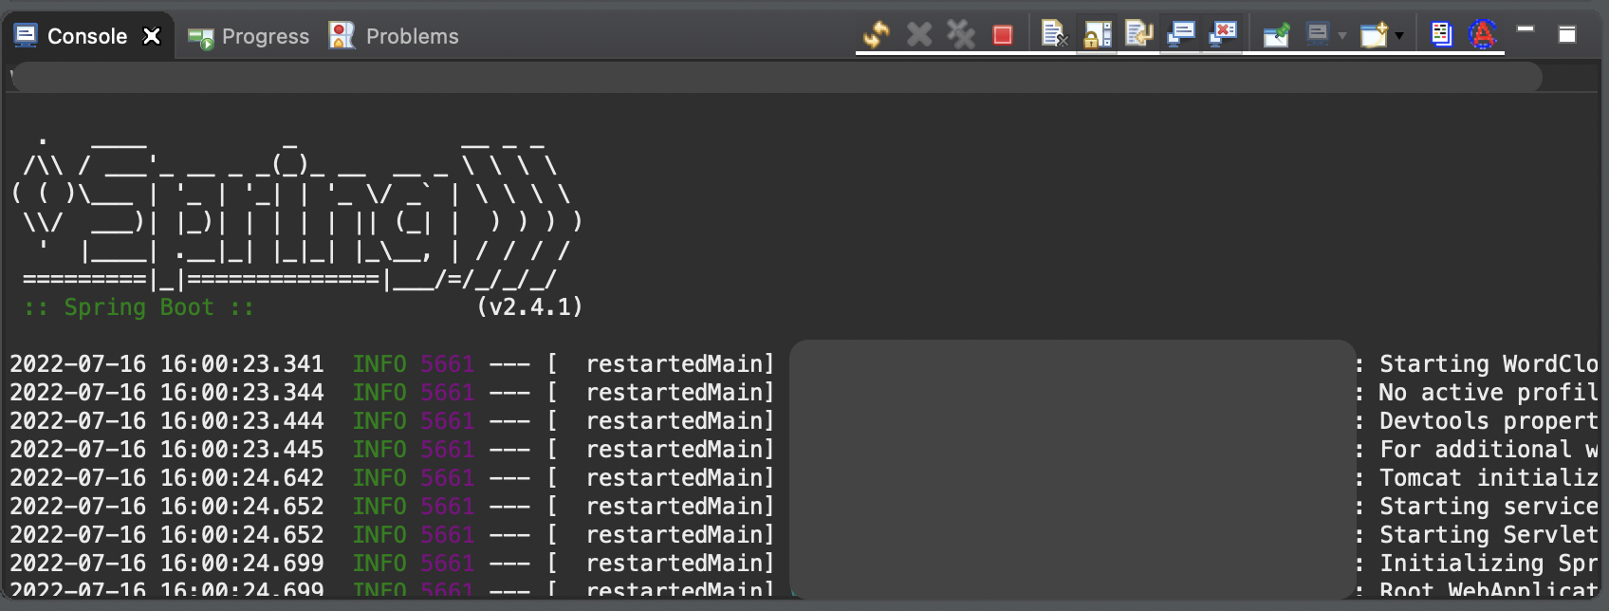Viewport: 1609px width, 611px height.
Task: Close the Console tab
Action: [x=152, y=36]
